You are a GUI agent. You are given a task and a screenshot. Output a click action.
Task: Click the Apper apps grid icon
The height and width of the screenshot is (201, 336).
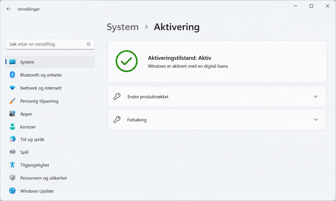point(12,114)
